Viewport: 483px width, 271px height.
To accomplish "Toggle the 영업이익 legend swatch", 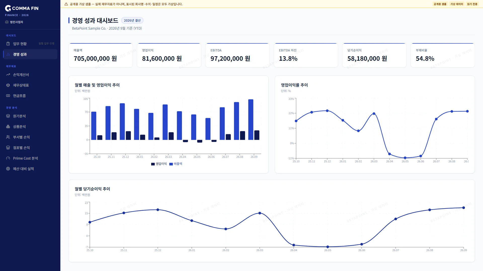I will click(x=153, y=164).
